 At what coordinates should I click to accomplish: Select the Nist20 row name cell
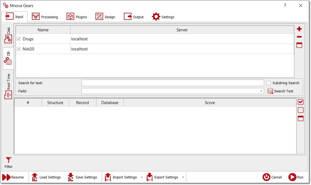click(43, 49)
